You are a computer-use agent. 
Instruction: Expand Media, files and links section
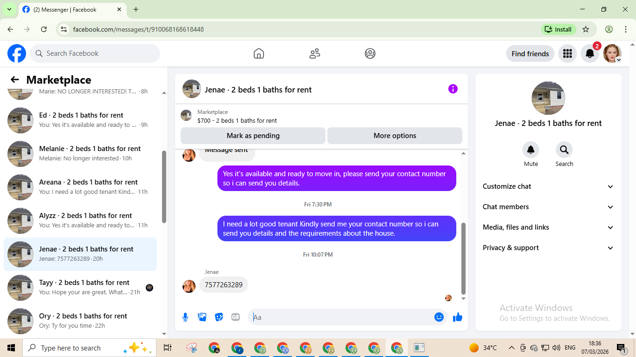click(x=548, y=227)
